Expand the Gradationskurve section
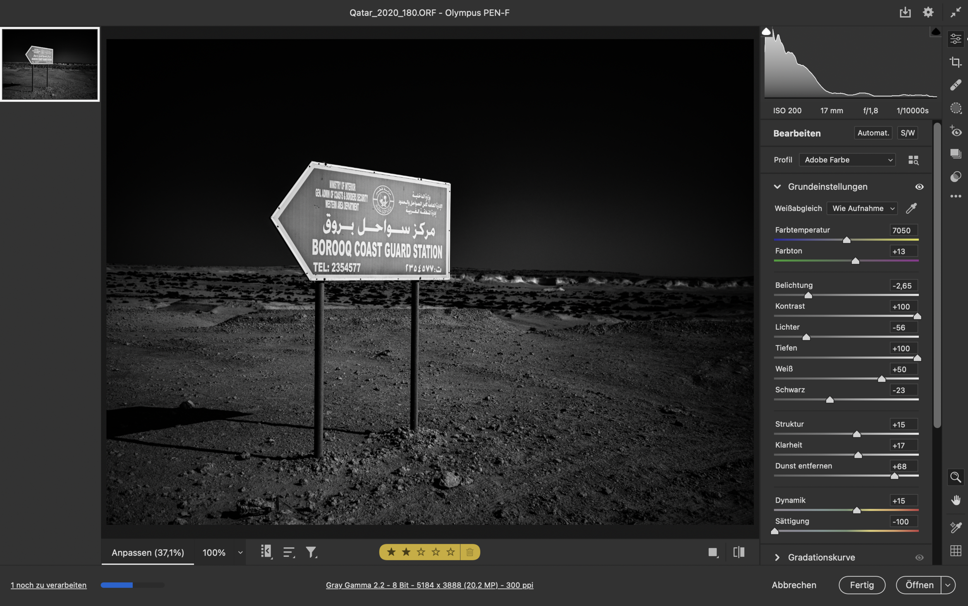 point(777,558)
